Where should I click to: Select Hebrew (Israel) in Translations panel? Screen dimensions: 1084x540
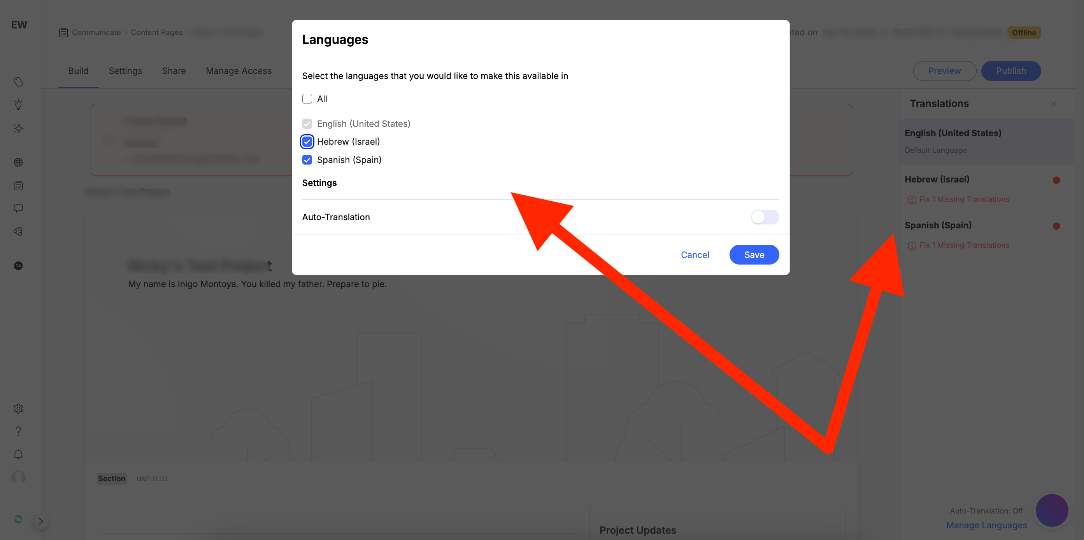pyautogui.click(x=937, y=179)
